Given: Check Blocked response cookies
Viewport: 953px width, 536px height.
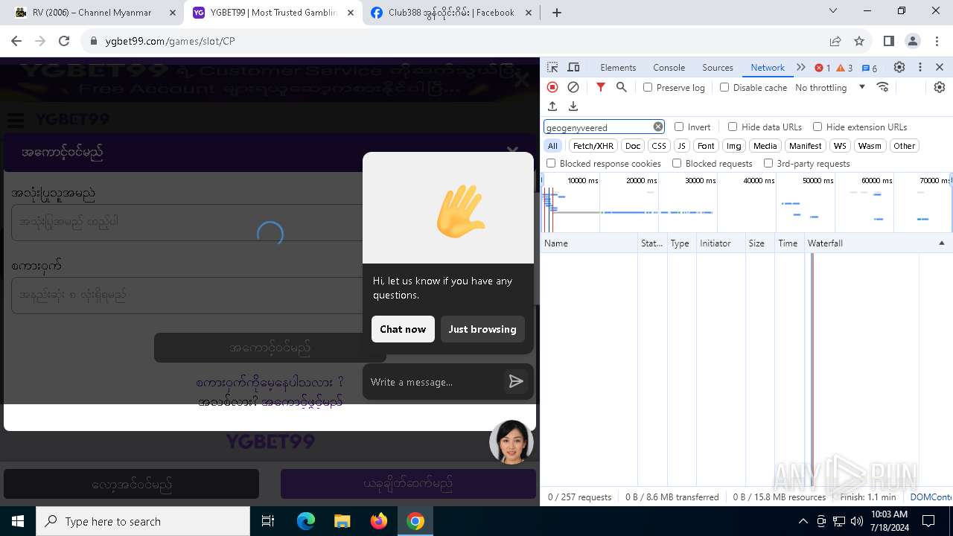Looking at the screenshot, I should click(551, 163).
